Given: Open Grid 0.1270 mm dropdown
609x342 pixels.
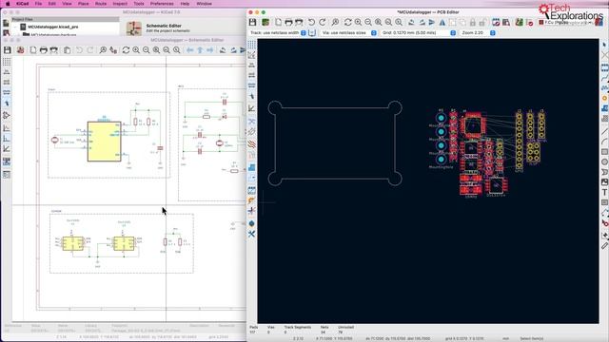Looking at the screenshot, I should click(x=418, y=33).
